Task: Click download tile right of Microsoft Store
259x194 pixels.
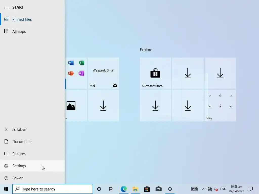Action: coord(188,73)
